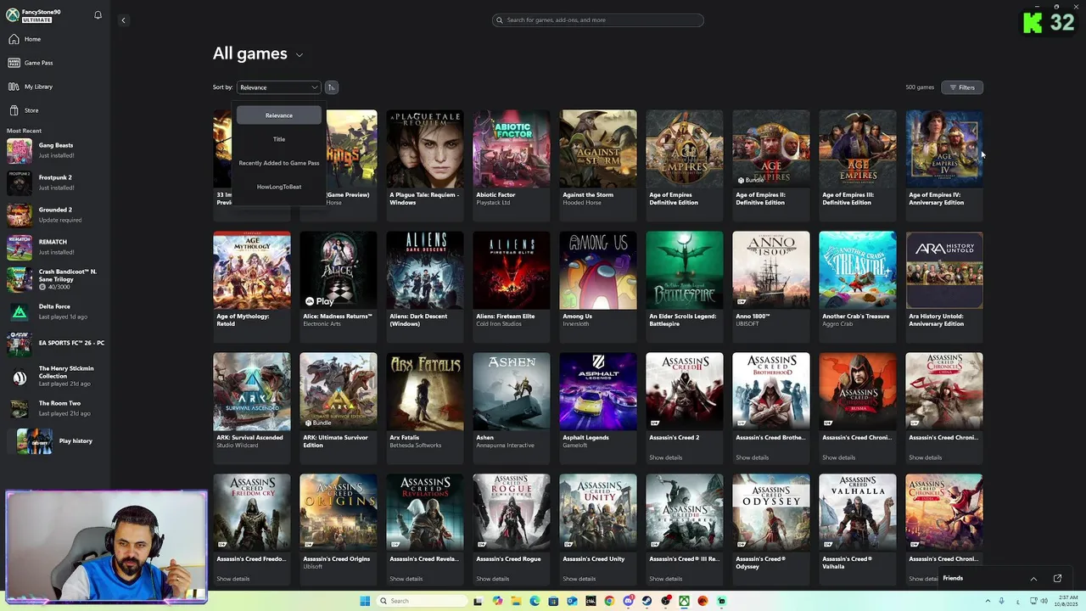Show details for Assassin's Creed Unity
The height and width of the screenshot is (611, 1086).
(x=579, y=579)
